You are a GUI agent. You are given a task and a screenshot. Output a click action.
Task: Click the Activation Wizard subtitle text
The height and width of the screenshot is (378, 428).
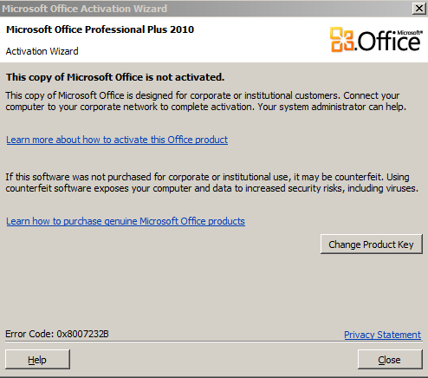[42, 51]
